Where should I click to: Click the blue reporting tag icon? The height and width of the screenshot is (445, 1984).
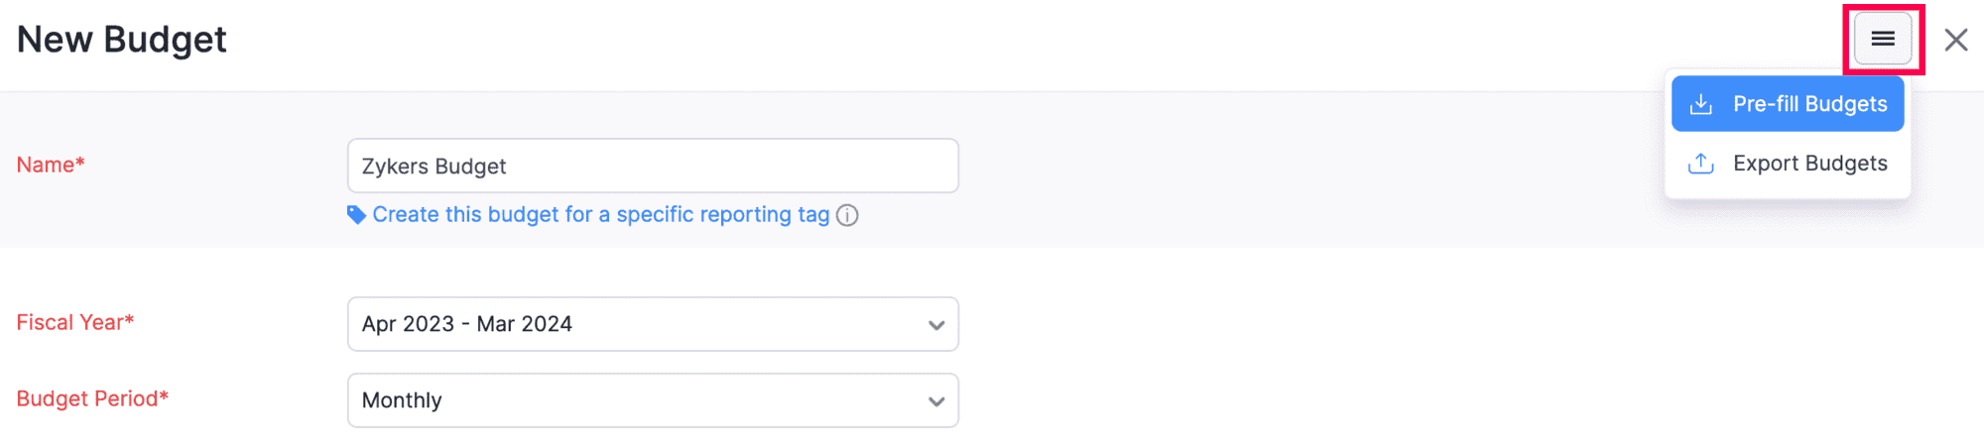[x=356, y=215]
